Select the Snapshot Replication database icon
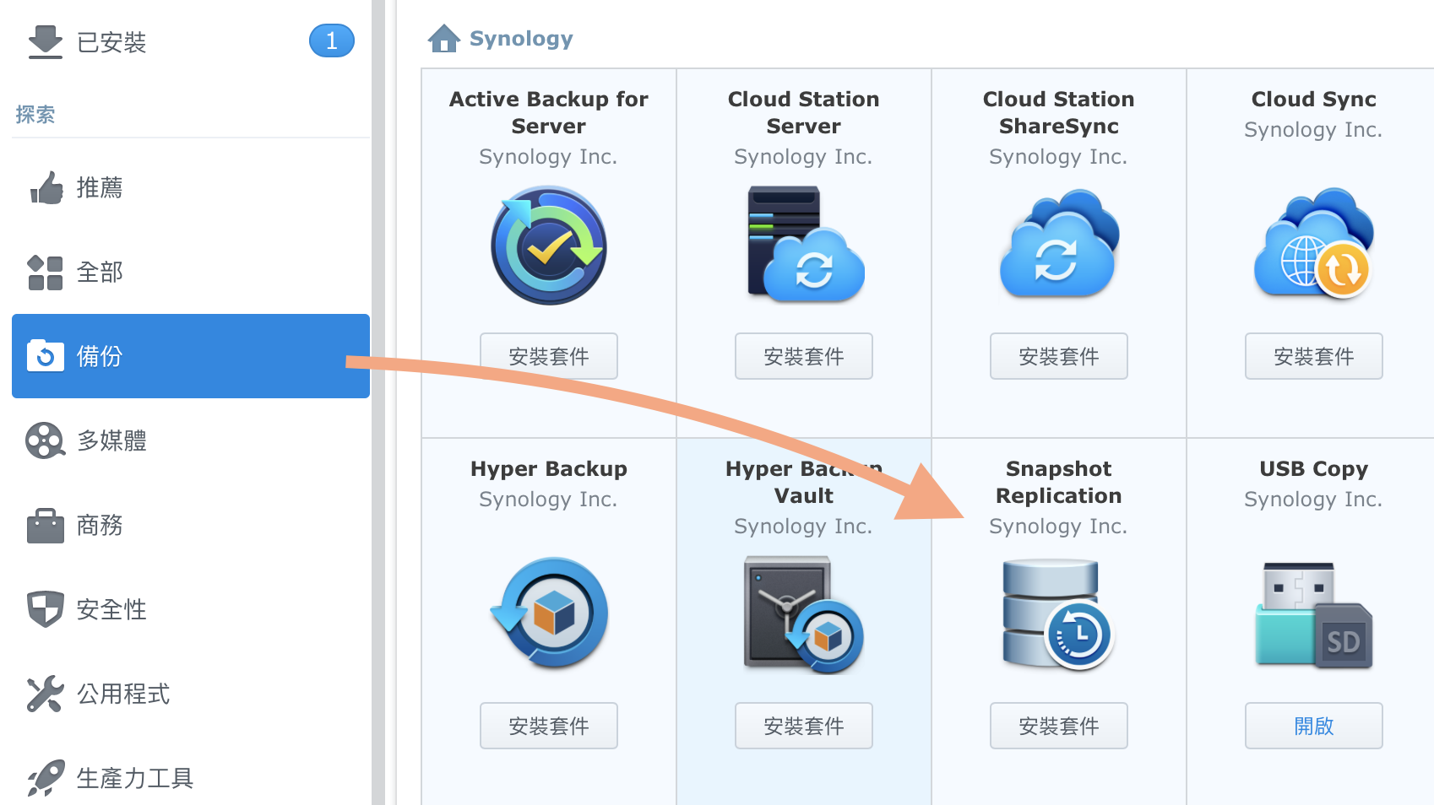 pyautogui.click(x=1059, y=613)
